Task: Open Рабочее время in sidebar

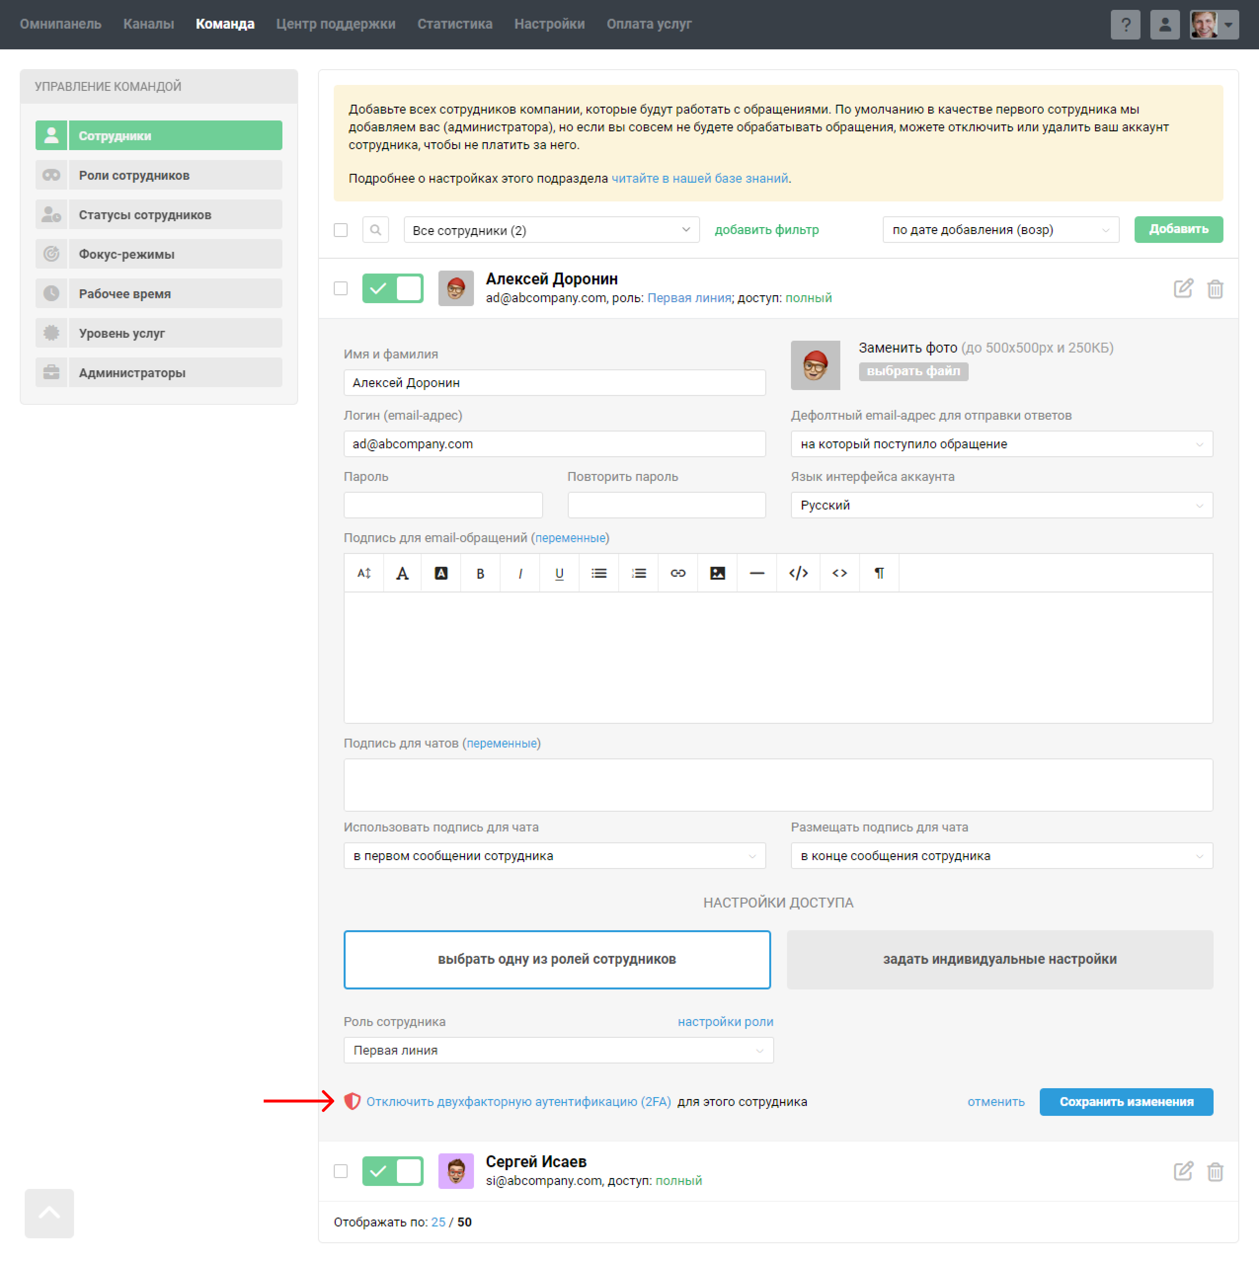Action: click(x=159, y=294)
